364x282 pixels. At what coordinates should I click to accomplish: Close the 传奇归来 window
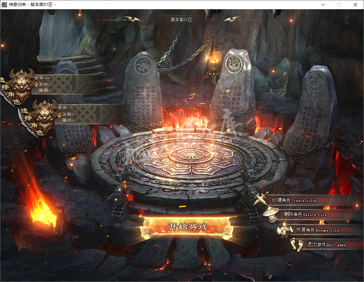(x=355, y=5)
